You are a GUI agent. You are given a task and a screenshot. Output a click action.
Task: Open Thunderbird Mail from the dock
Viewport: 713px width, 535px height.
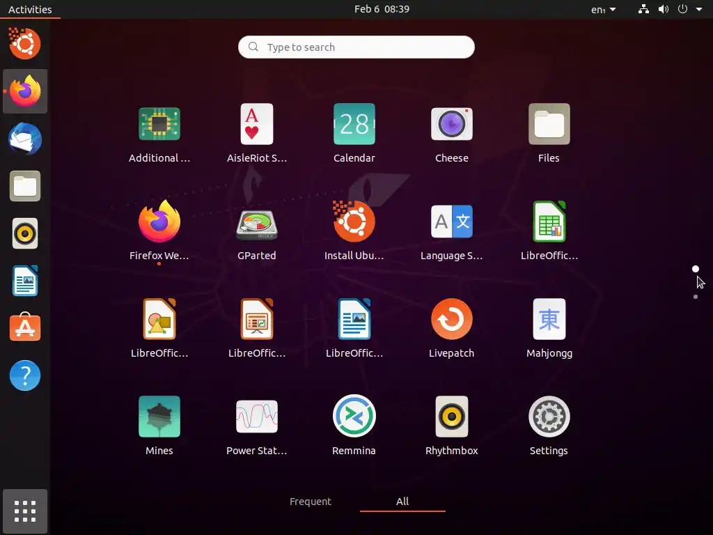(25, 139)
